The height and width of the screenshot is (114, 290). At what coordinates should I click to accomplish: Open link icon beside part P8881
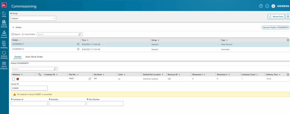[90, 79]
